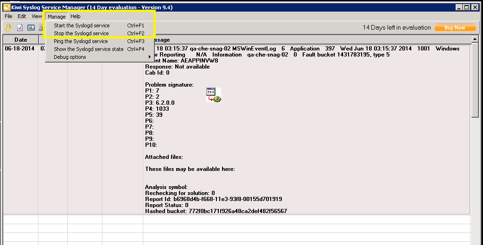Viewport: 483px width, 245px height.
Task: Open setup via the checkmark document icon
Action: 20,28
